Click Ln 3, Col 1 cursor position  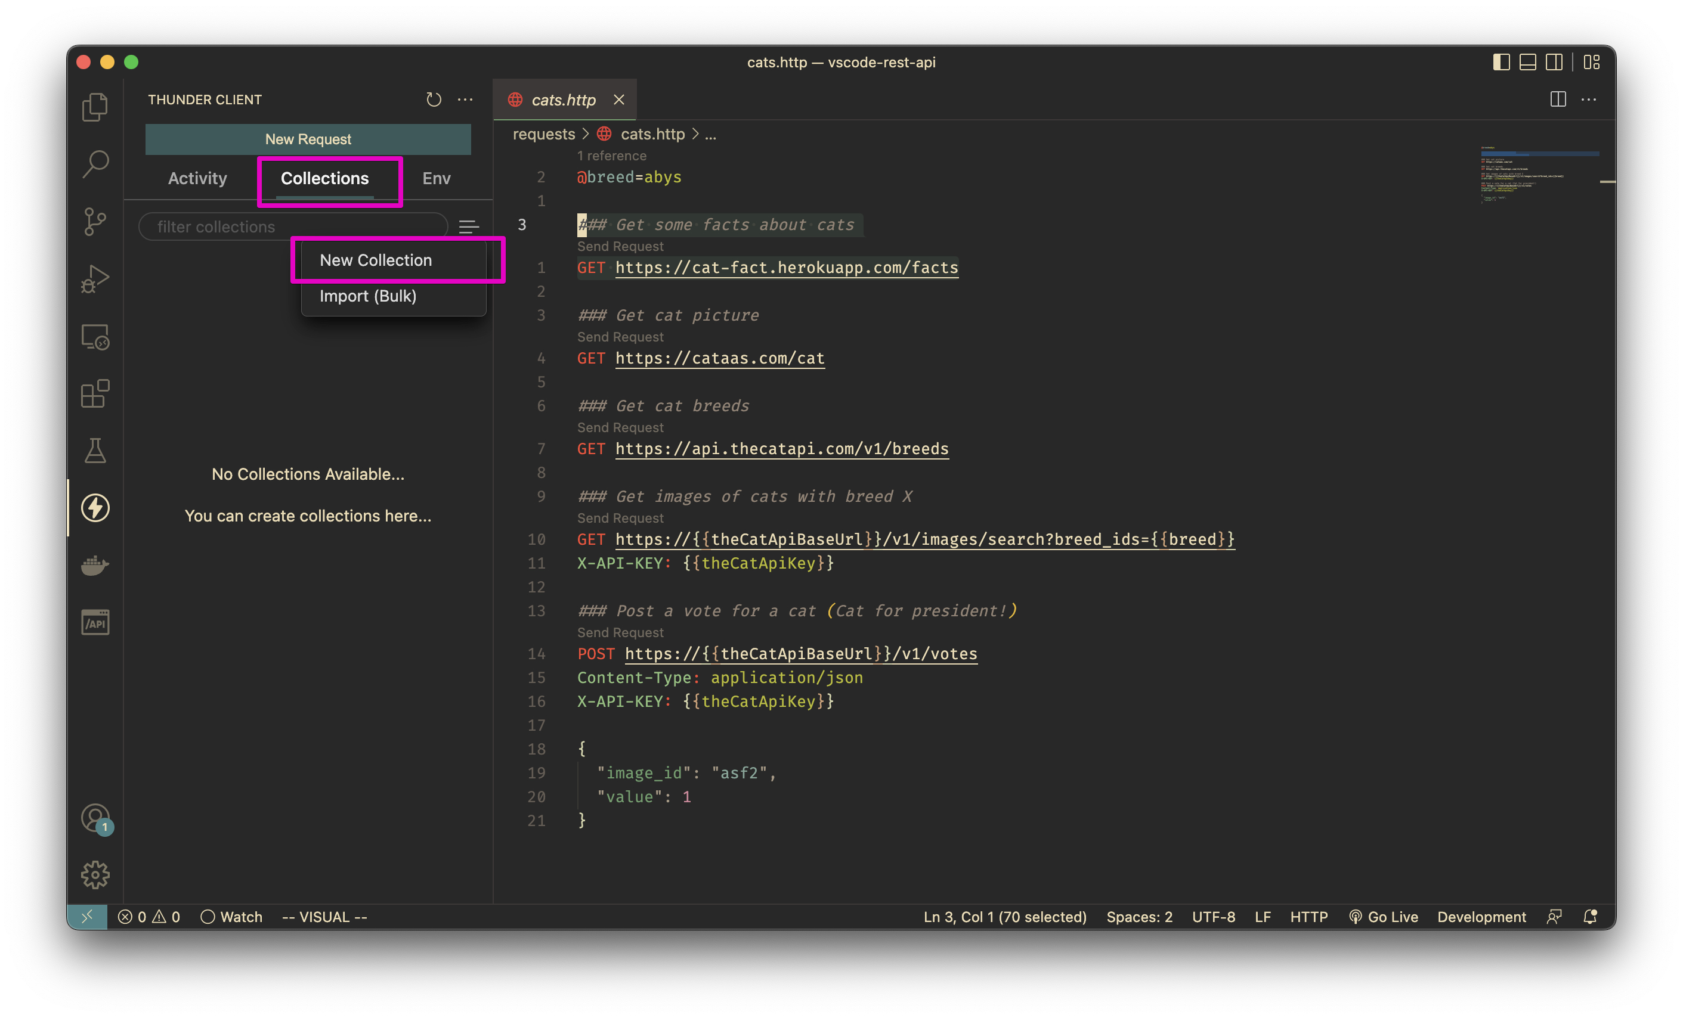(x=1005, y=917)
